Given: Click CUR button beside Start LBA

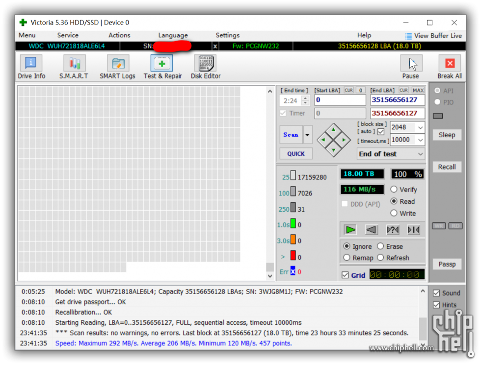Looking at the screenshot, I should [x=349, y=90].
